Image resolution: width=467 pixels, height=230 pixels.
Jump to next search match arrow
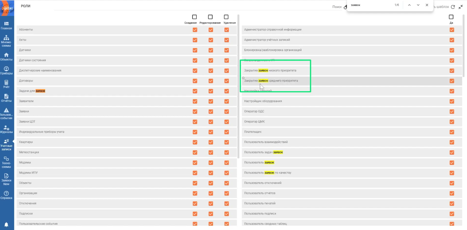[x=418, y=5]
